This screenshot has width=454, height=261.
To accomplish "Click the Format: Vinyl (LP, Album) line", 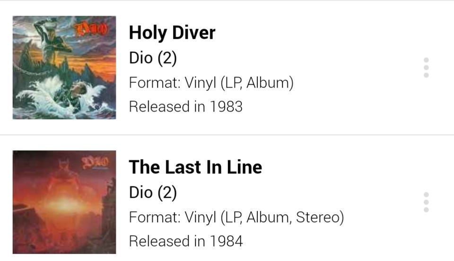I will coord(211,83).
